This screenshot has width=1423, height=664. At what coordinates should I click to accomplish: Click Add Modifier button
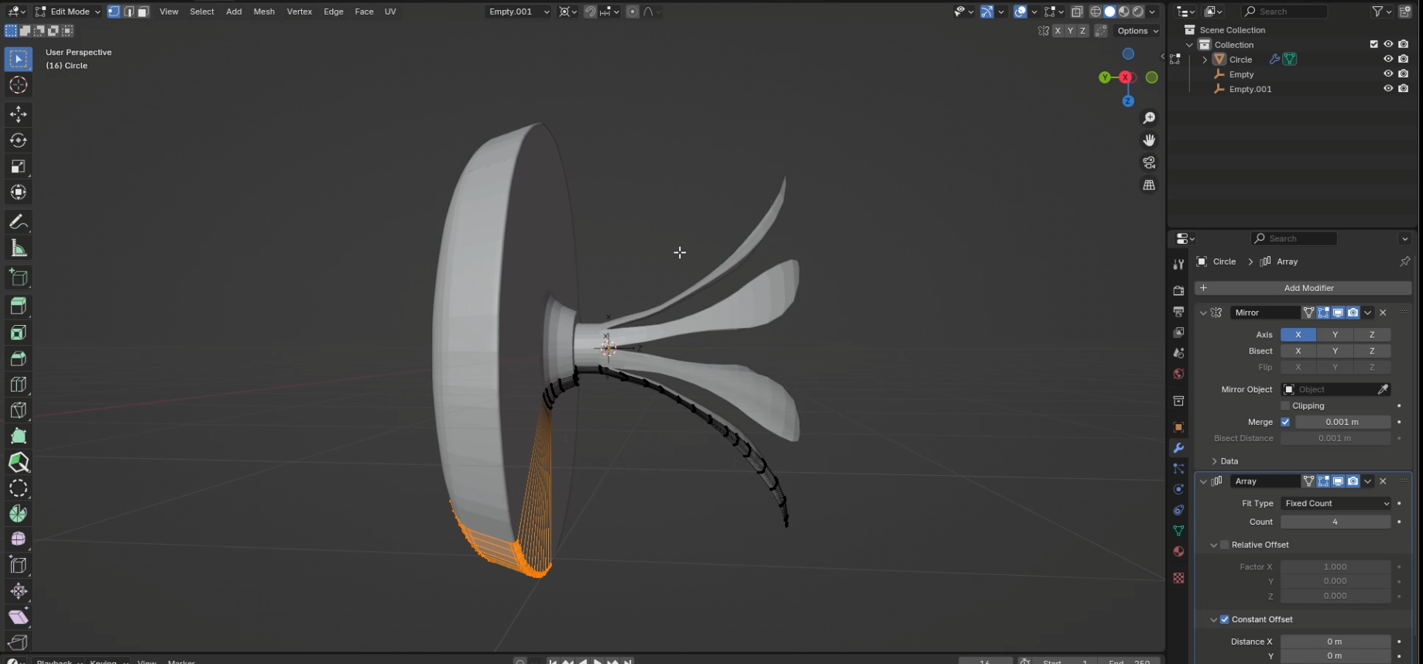(1303, 288)
